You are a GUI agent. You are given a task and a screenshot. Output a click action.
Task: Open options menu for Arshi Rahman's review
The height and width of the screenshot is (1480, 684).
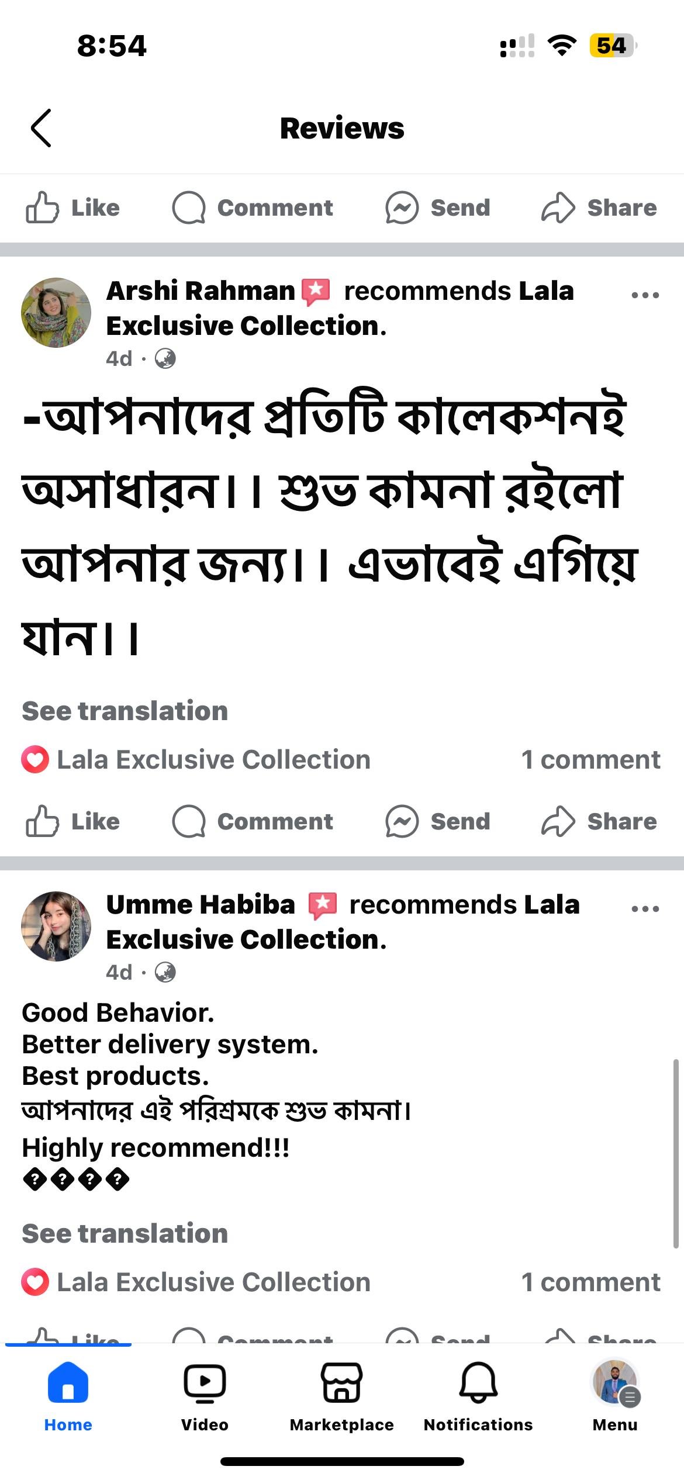[645, 295]
